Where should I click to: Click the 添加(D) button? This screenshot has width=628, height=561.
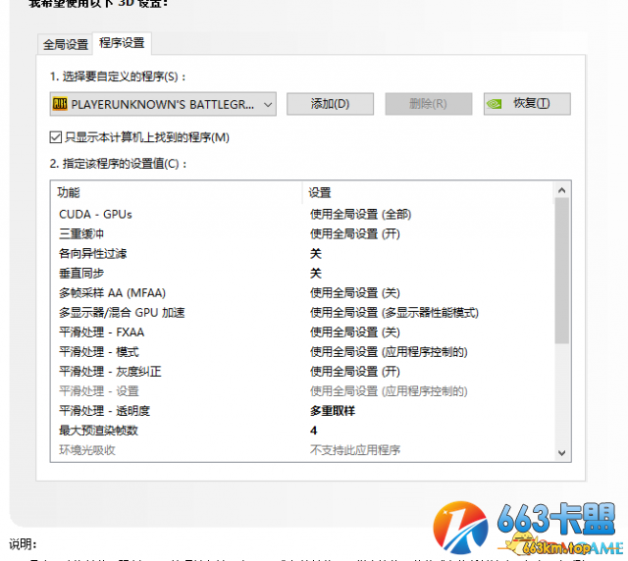(x=330, y=104)
